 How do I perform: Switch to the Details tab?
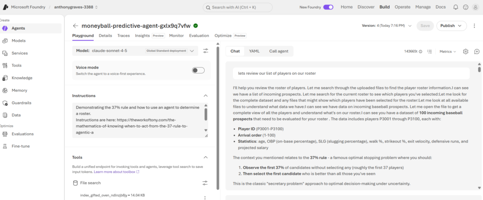coord(105,36)
